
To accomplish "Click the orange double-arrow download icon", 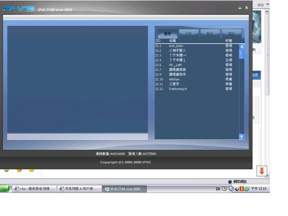I will point(262,171).
